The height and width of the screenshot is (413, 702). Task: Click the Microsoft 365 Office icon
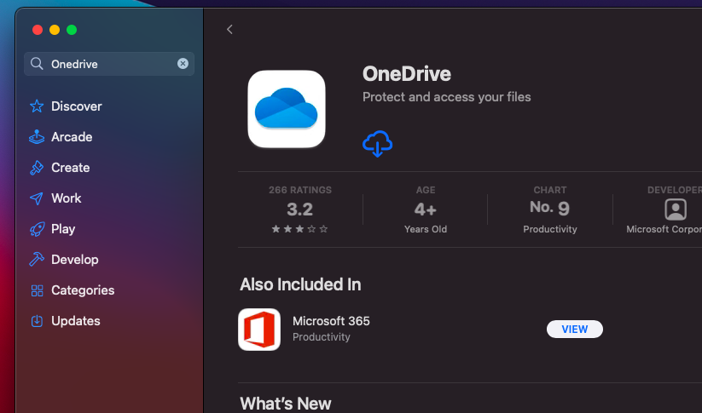(x=259, y=330)
